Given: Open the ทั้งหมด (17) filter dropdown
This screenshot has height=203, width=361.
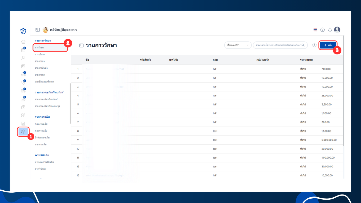Looking at the screenshot, I should [238, 45].
